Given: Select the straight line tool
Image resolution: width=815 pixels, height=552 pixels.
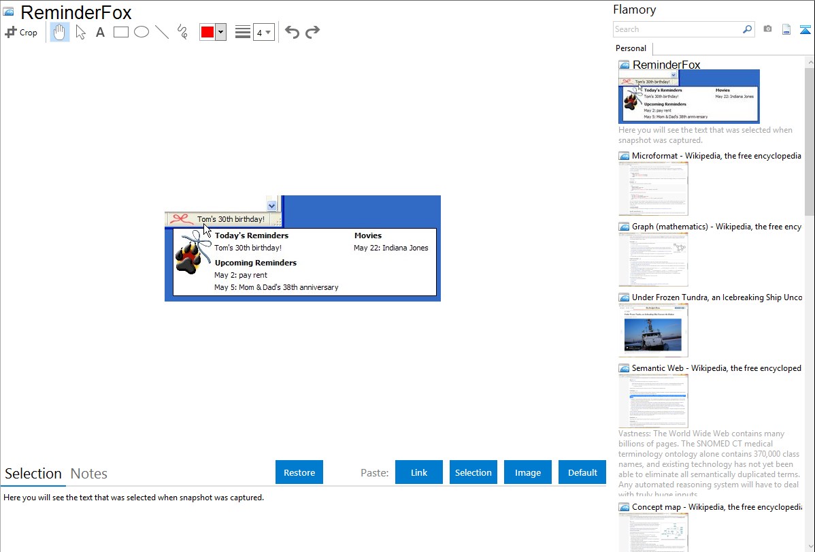Looking at the screenshot, I should point(162,32).
